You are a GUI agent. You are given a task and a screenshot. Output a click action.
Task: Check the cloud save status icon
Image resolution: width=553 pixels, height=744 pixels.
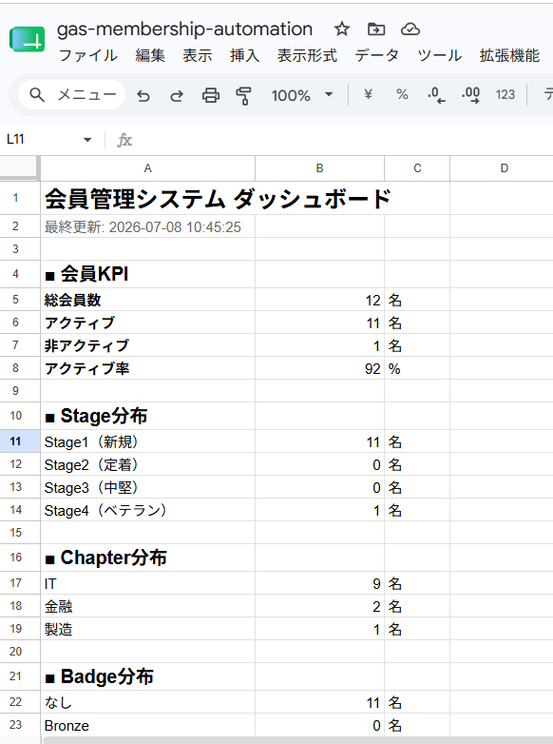(x=410, y=29)
